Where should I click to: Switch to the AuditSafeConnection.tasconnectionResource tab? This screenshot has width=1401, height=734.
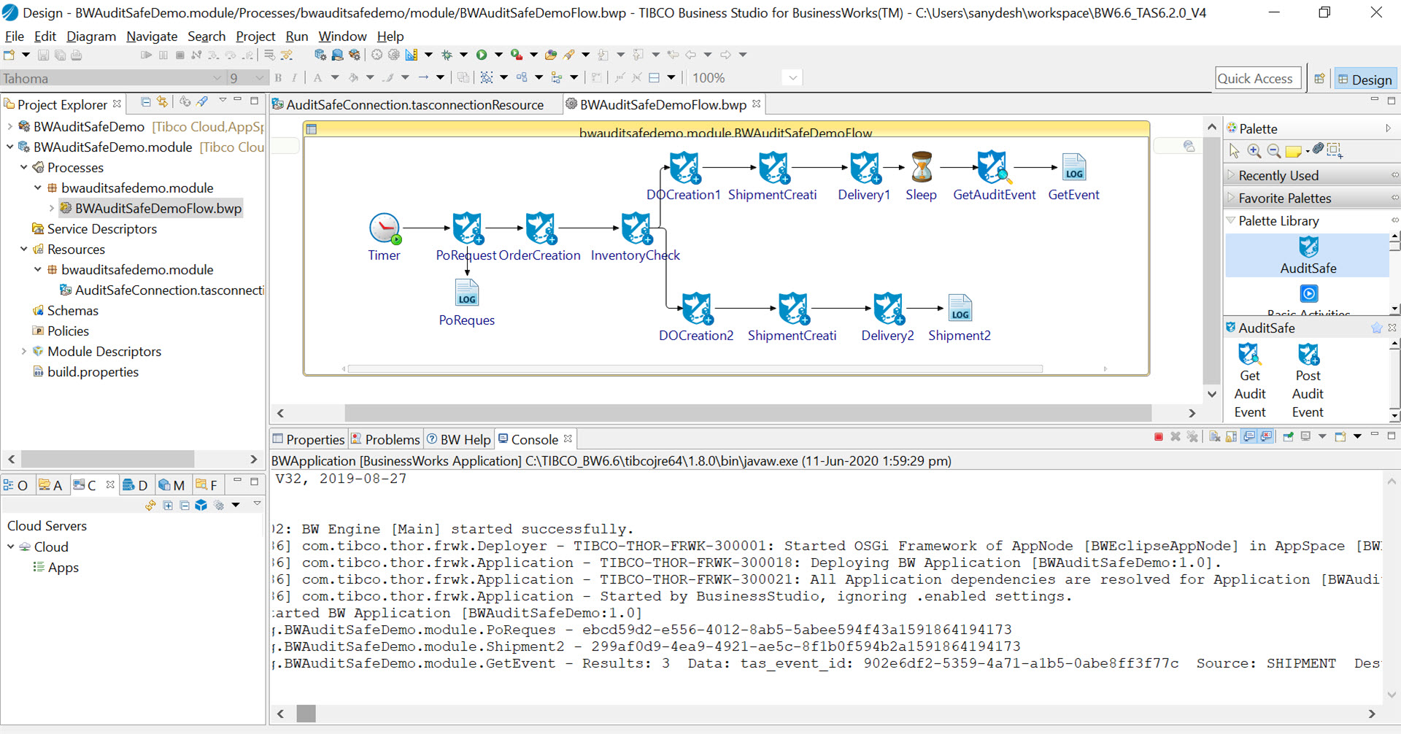(x=414, y=105)
